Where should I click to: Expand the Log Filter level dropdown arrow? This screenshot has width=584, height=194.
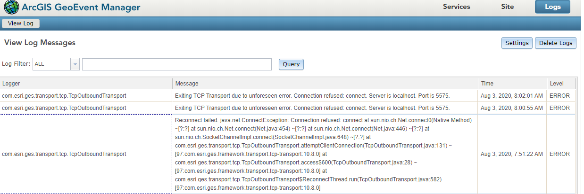(x=75, y=64)
